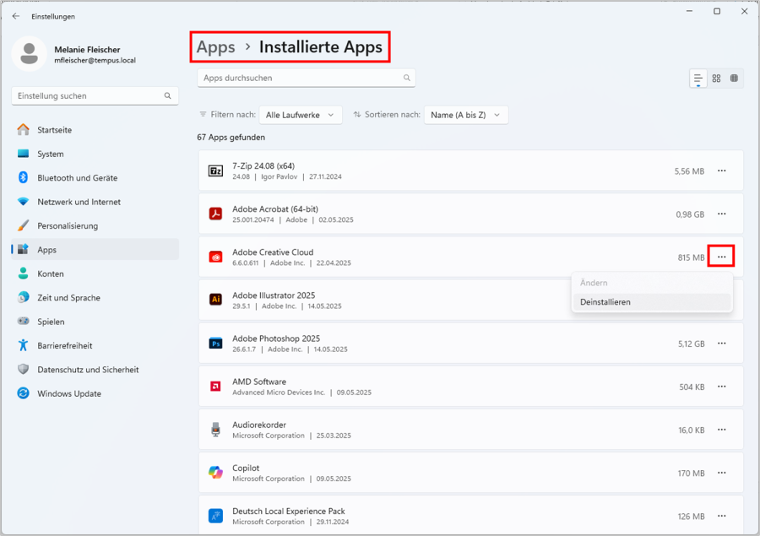Open the Startseite settings page
Viewport: 760px width, 536px height.
(95, 130)
